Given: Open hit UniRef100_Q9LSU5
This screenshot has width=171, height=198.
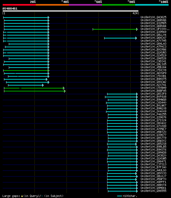Looking at the screenshot, I should coord(153,64).
